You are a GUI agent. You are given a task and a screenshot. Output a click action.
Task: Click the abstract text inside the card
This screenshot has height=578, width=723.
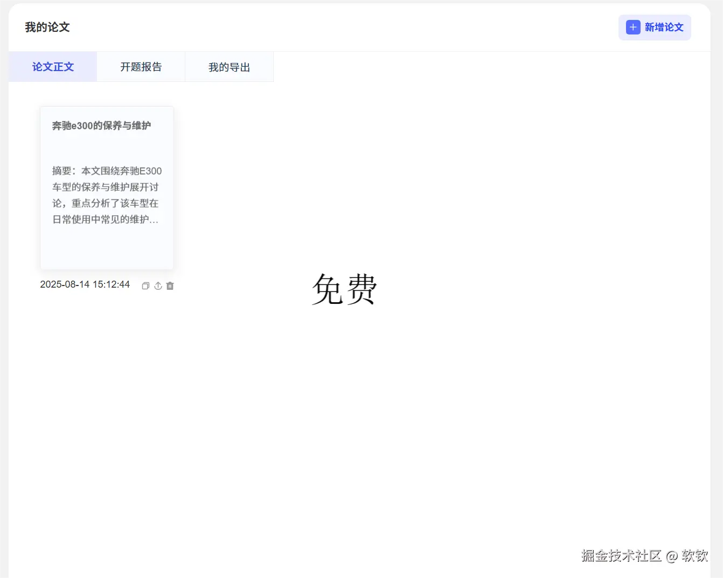tap(105, 195)
